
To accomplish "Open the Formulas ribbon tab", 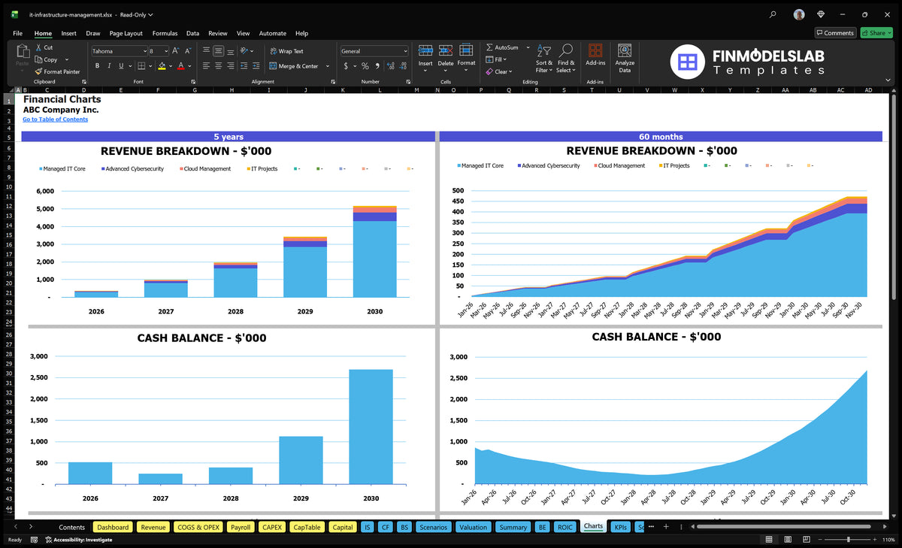I will point(165,33).
